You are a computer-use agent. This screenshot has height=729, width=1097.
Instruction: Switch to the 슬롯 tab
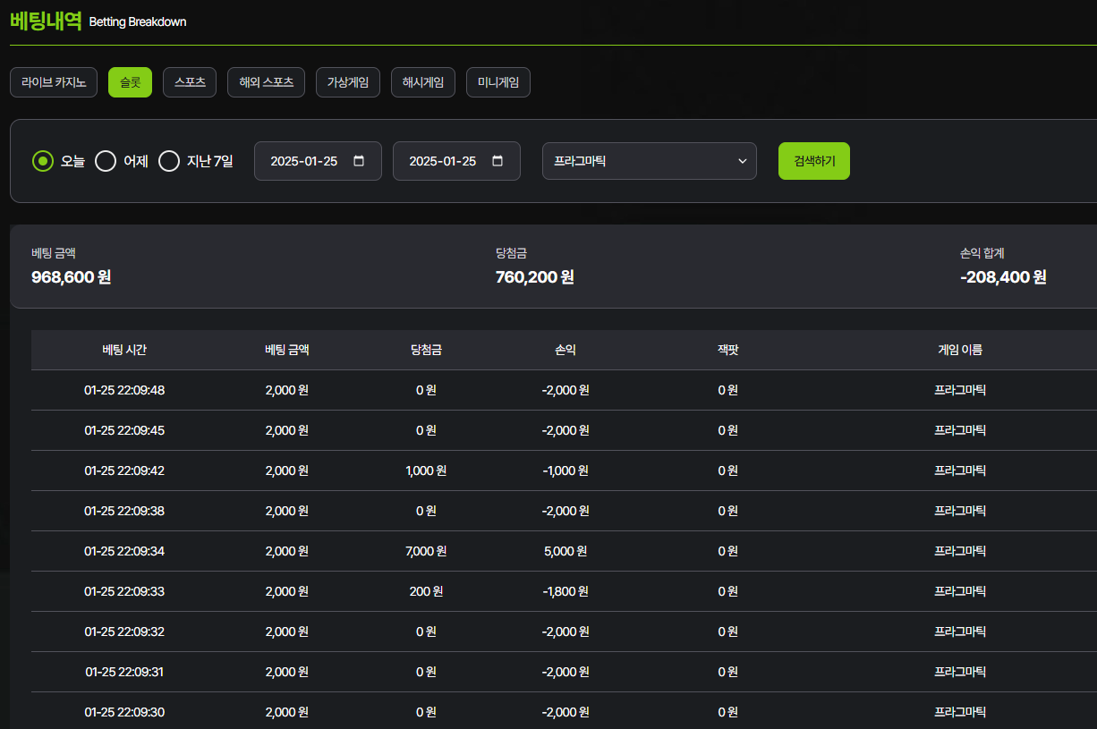click(x=130, y=82)
